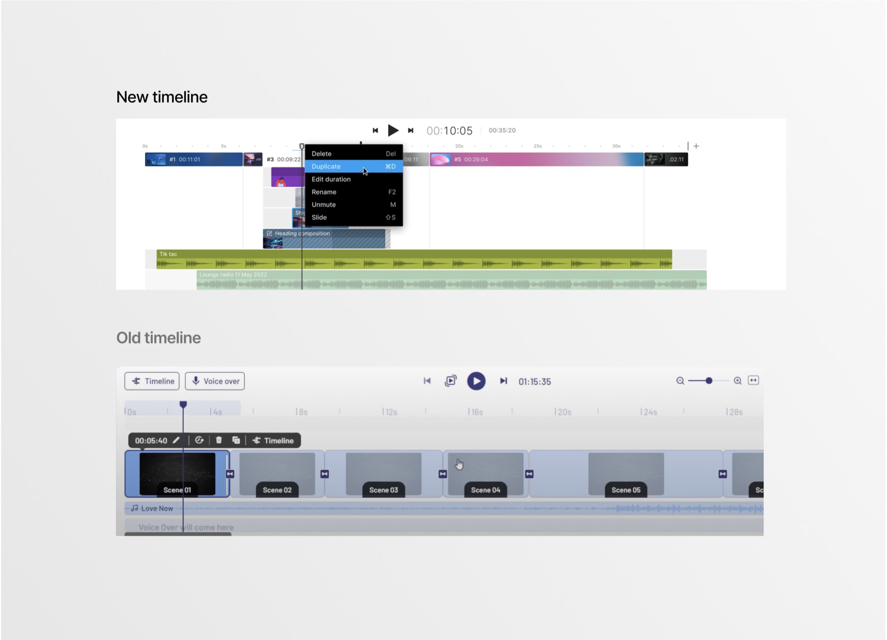The width and height of the screenshot is (887, 640).
Task: Click the 12s mark on old timeline ruler
Action: (390, 412)
